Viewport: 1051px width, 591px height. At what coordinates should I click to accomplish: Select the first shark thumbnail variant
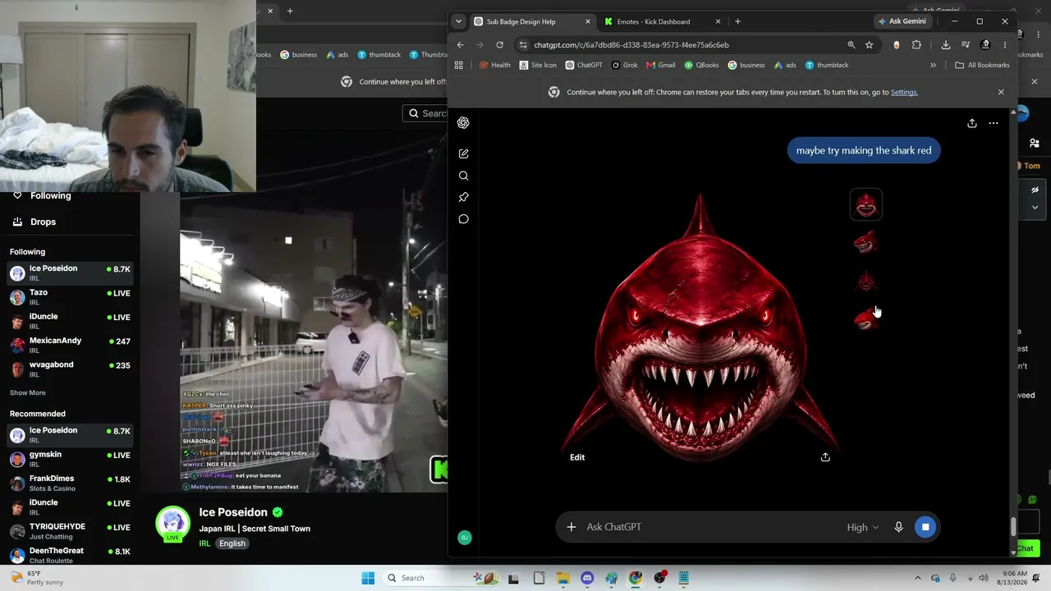coord(865,204)
